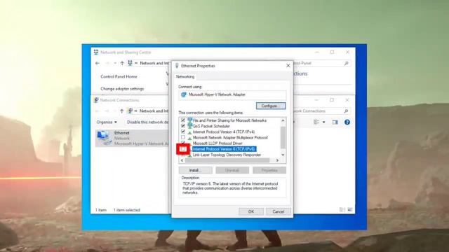Click the QoS Packet Scheduler item icon
The width and height of the screenshot is (449, 252).
tap(190, 126)
